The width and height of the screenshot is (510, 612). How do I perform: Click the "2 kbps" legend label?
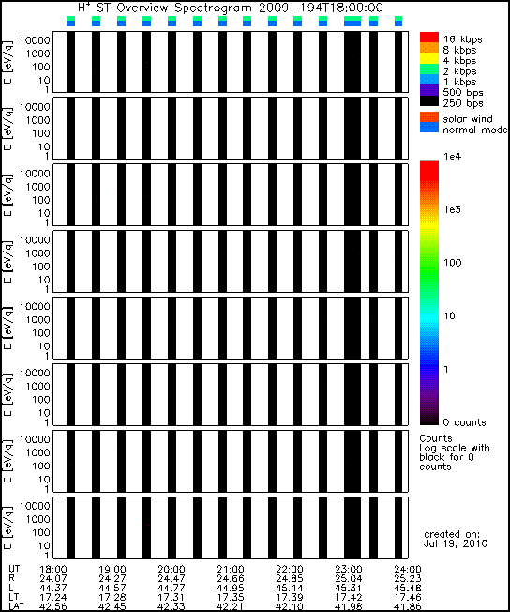459,71
